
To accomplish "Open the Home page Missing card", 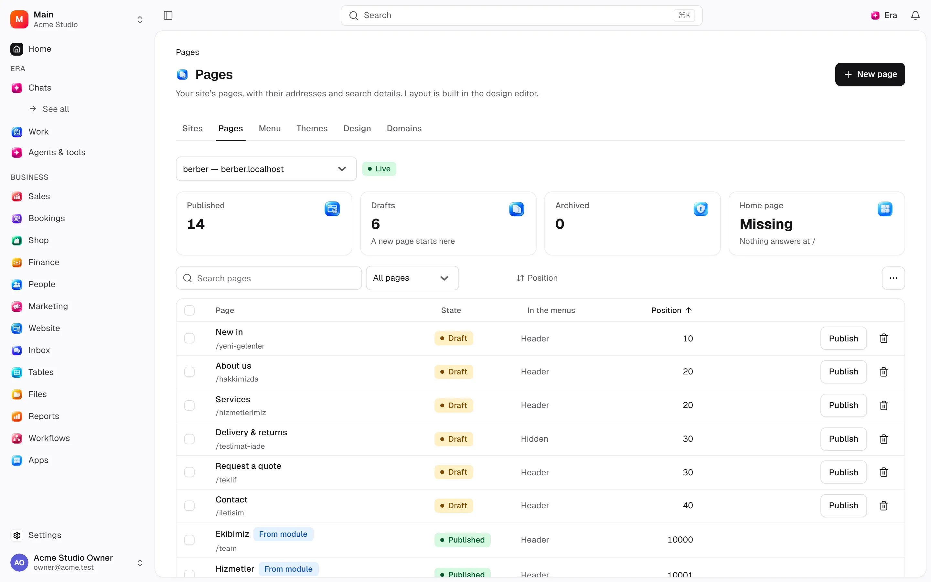I will (816, 223).
